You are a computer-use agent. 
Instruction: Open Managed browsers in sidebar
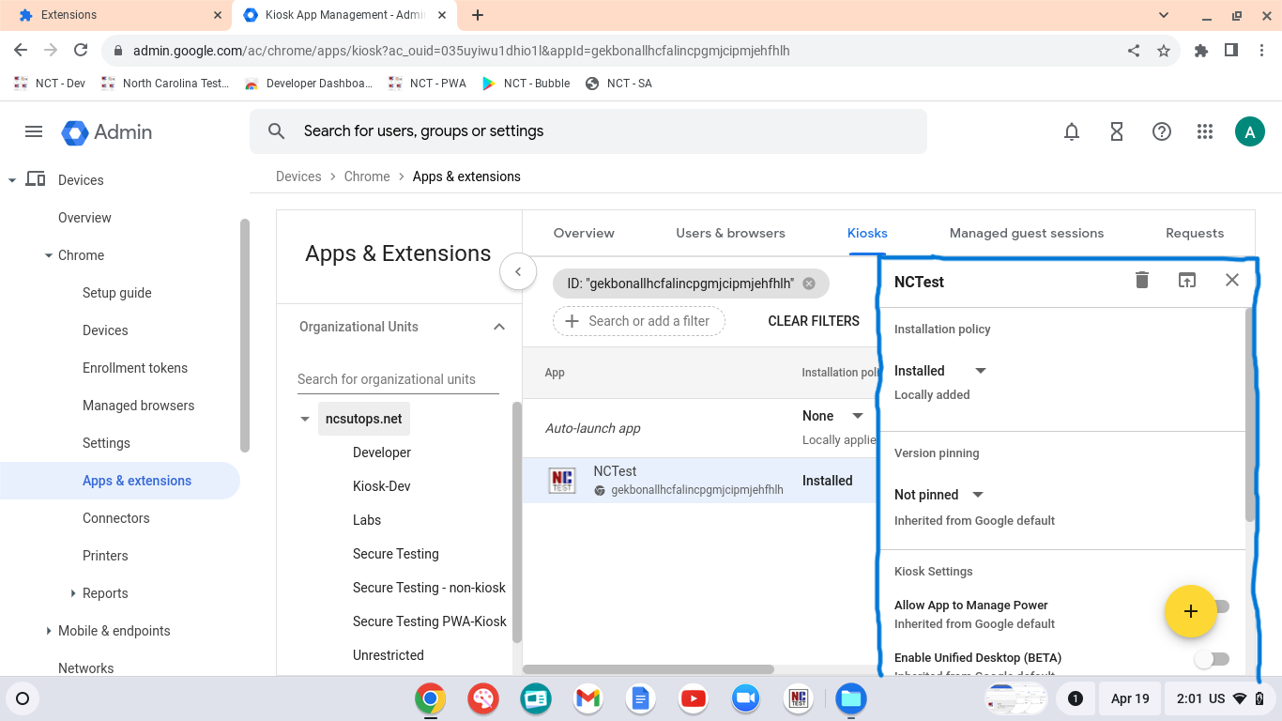coord(139,406)
